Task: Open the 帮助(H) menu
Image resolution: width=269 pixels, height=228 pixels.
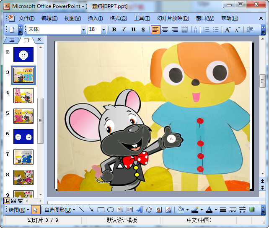Action: pyautogui.click(x=230, y=18)
